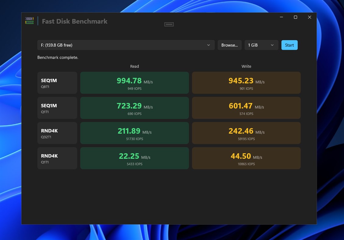The width and height of the screenshot is (344, 240).
Task: Click the 51730 IOPS read value
Action: [x=134, y=139]
